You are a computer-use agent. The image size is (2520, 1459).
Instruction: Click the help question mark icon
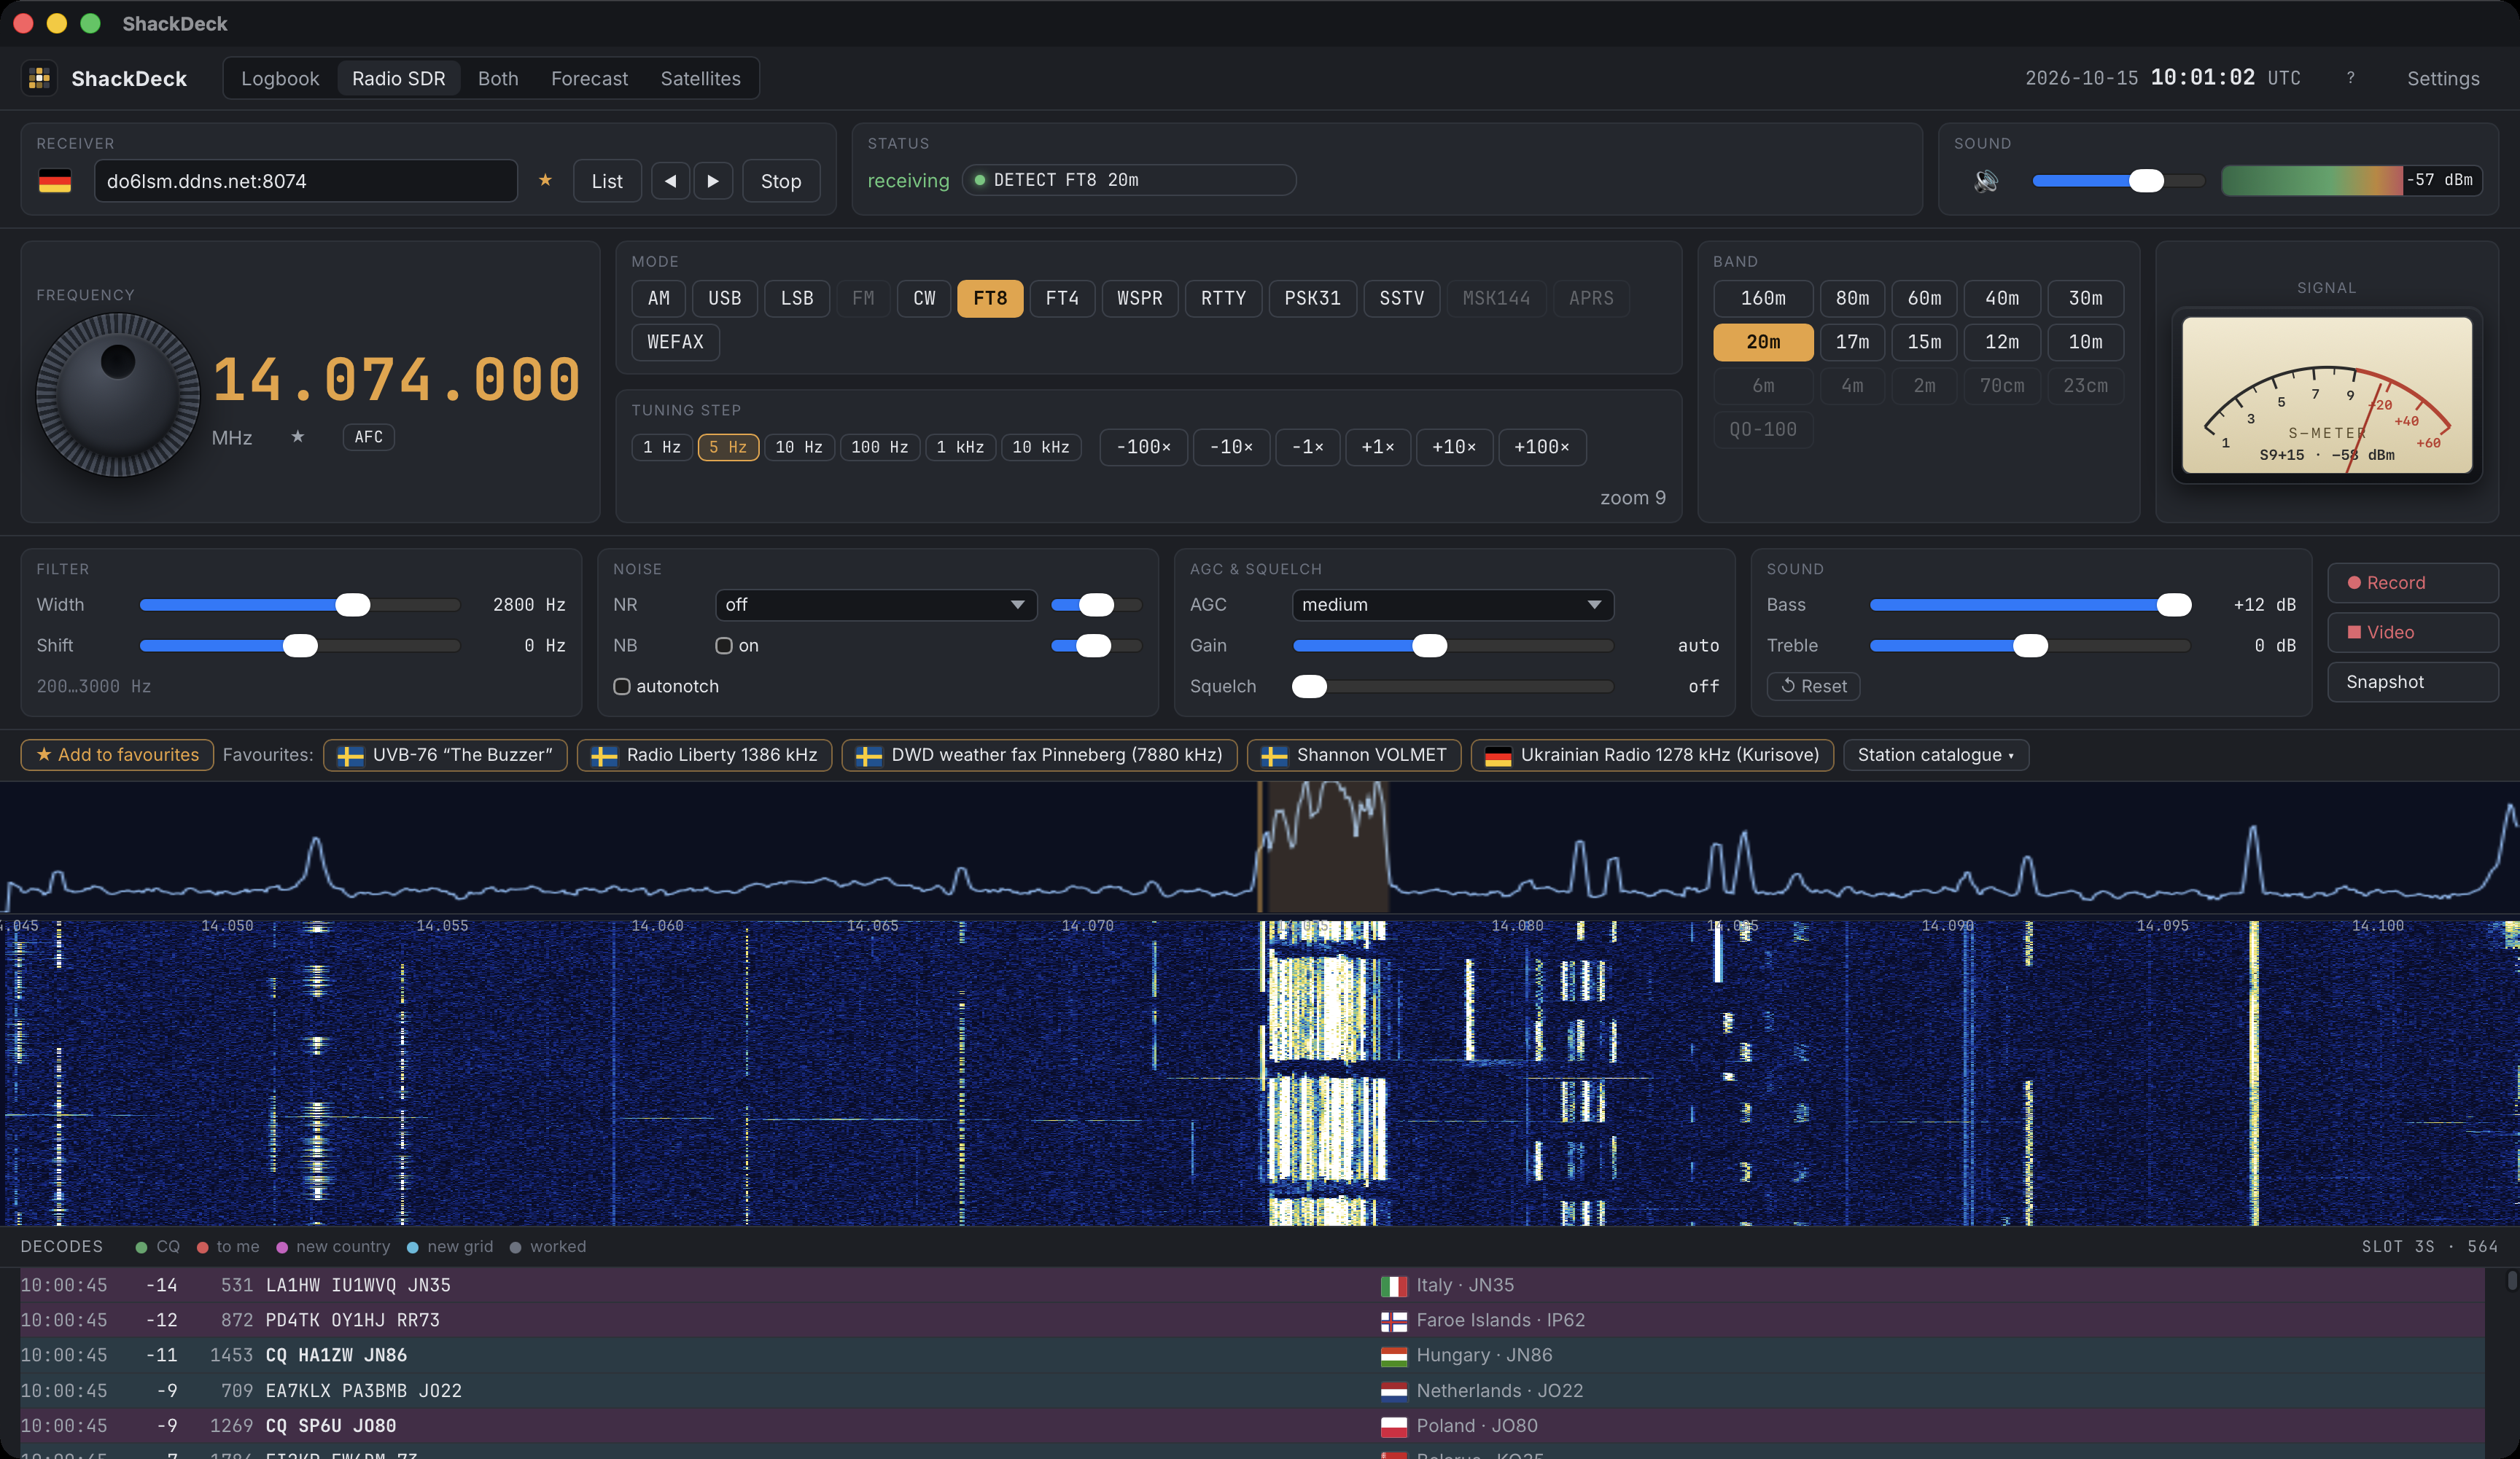click(2350, 78)
